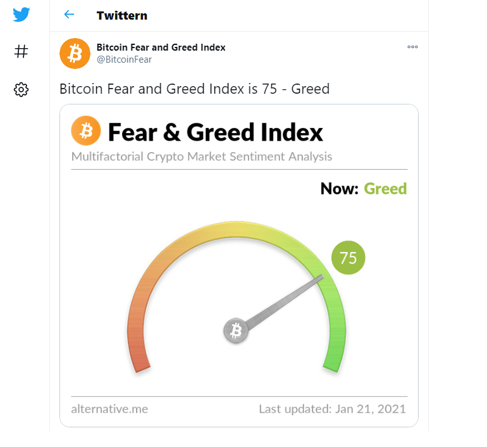Image resolution: width=487 pixels, height=447 pixels.
Task: Click the gauge needle pointer
Action: (284, 302)
